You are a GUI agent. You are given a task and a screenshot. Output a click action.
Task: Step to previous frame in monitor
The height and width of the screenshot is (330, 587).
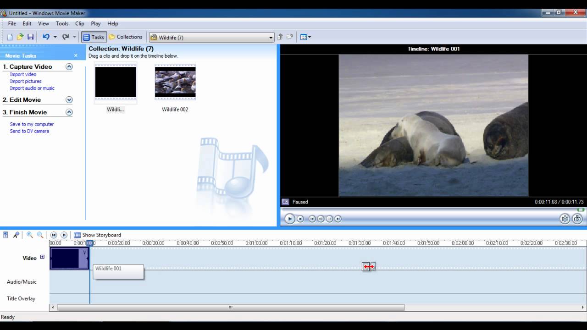coord(321,219)
